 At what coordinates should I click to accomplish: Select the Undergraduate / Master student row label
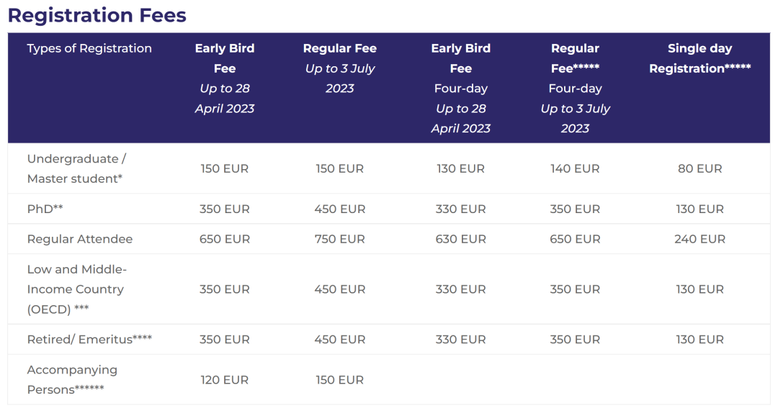click(77, 168)
